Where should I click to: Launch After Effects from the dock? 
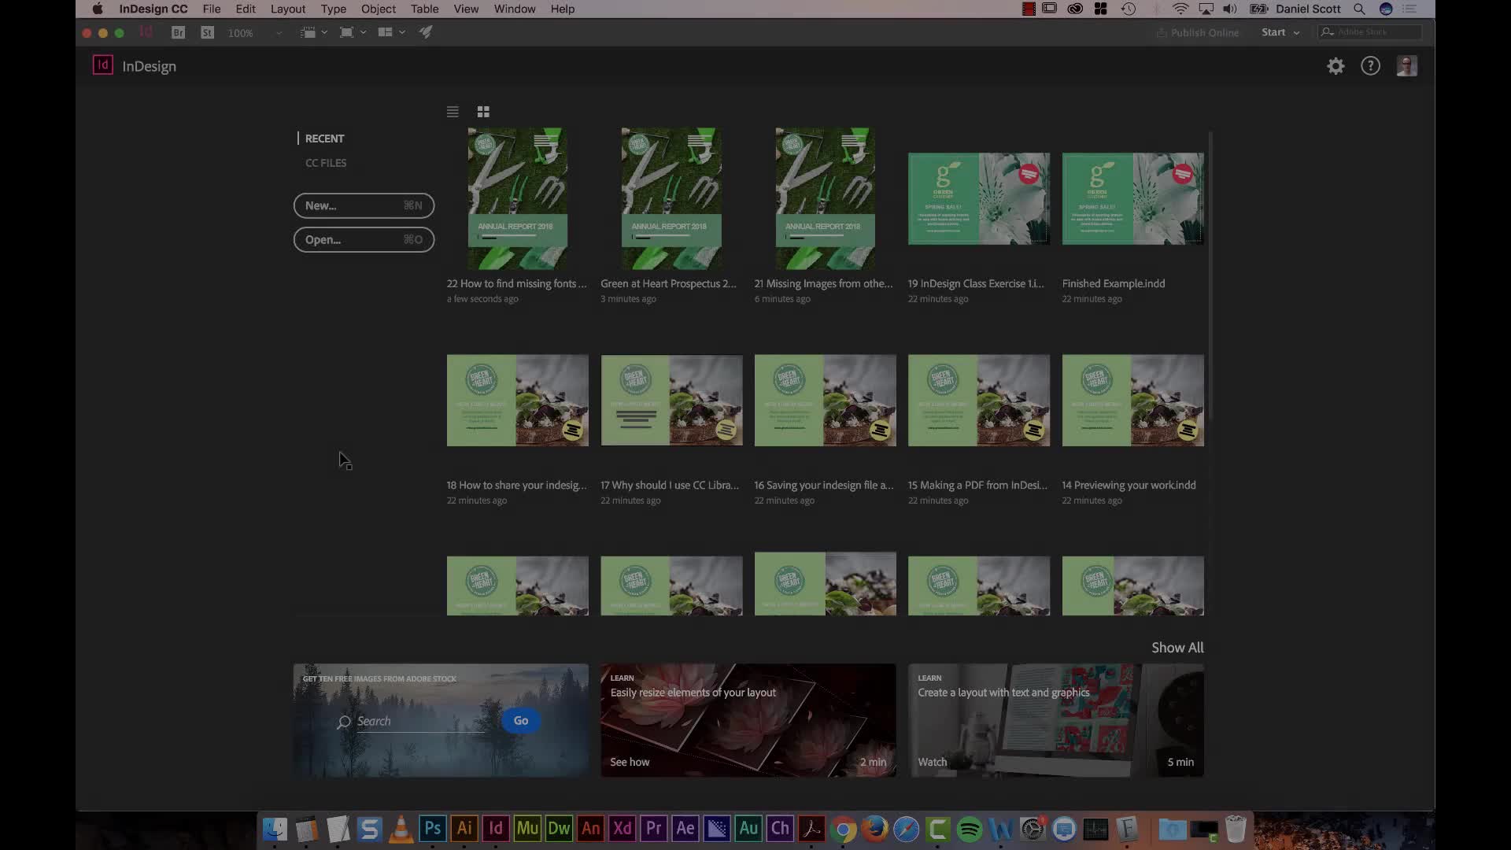[x=685, y=828]
